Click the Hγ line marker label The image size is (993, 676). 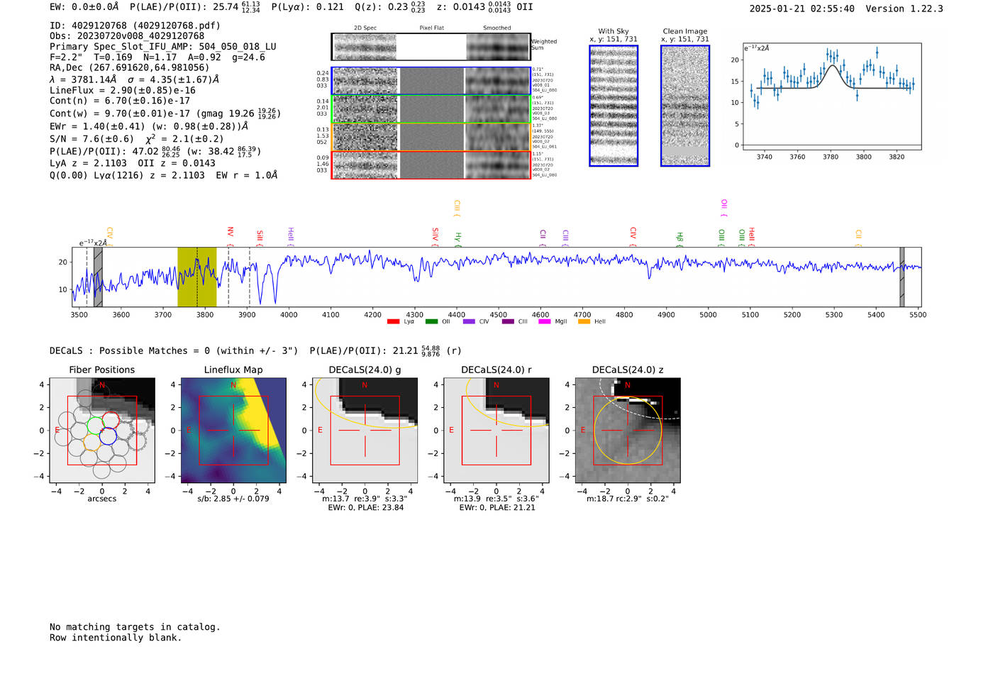tap(458, 239)
